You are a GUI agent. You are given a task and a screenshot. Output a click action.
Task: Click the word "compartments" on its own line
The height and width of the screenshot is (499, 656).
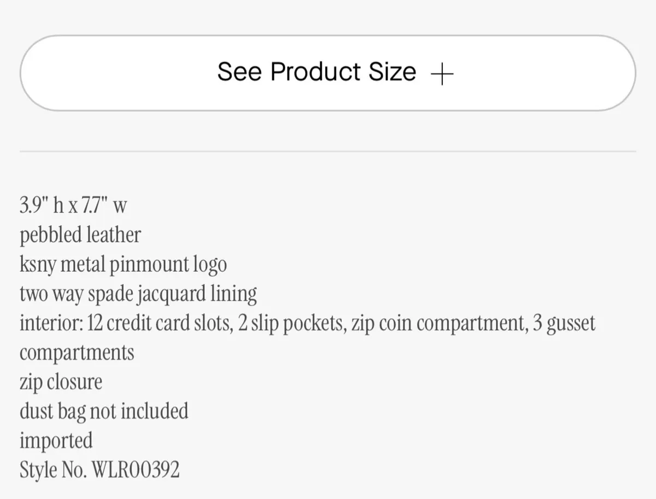point(77,353)
